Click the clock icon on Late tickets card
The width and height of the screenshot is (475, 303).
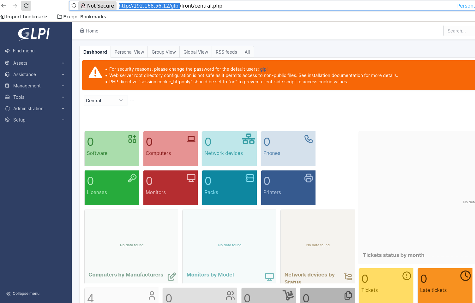(465, 276)
